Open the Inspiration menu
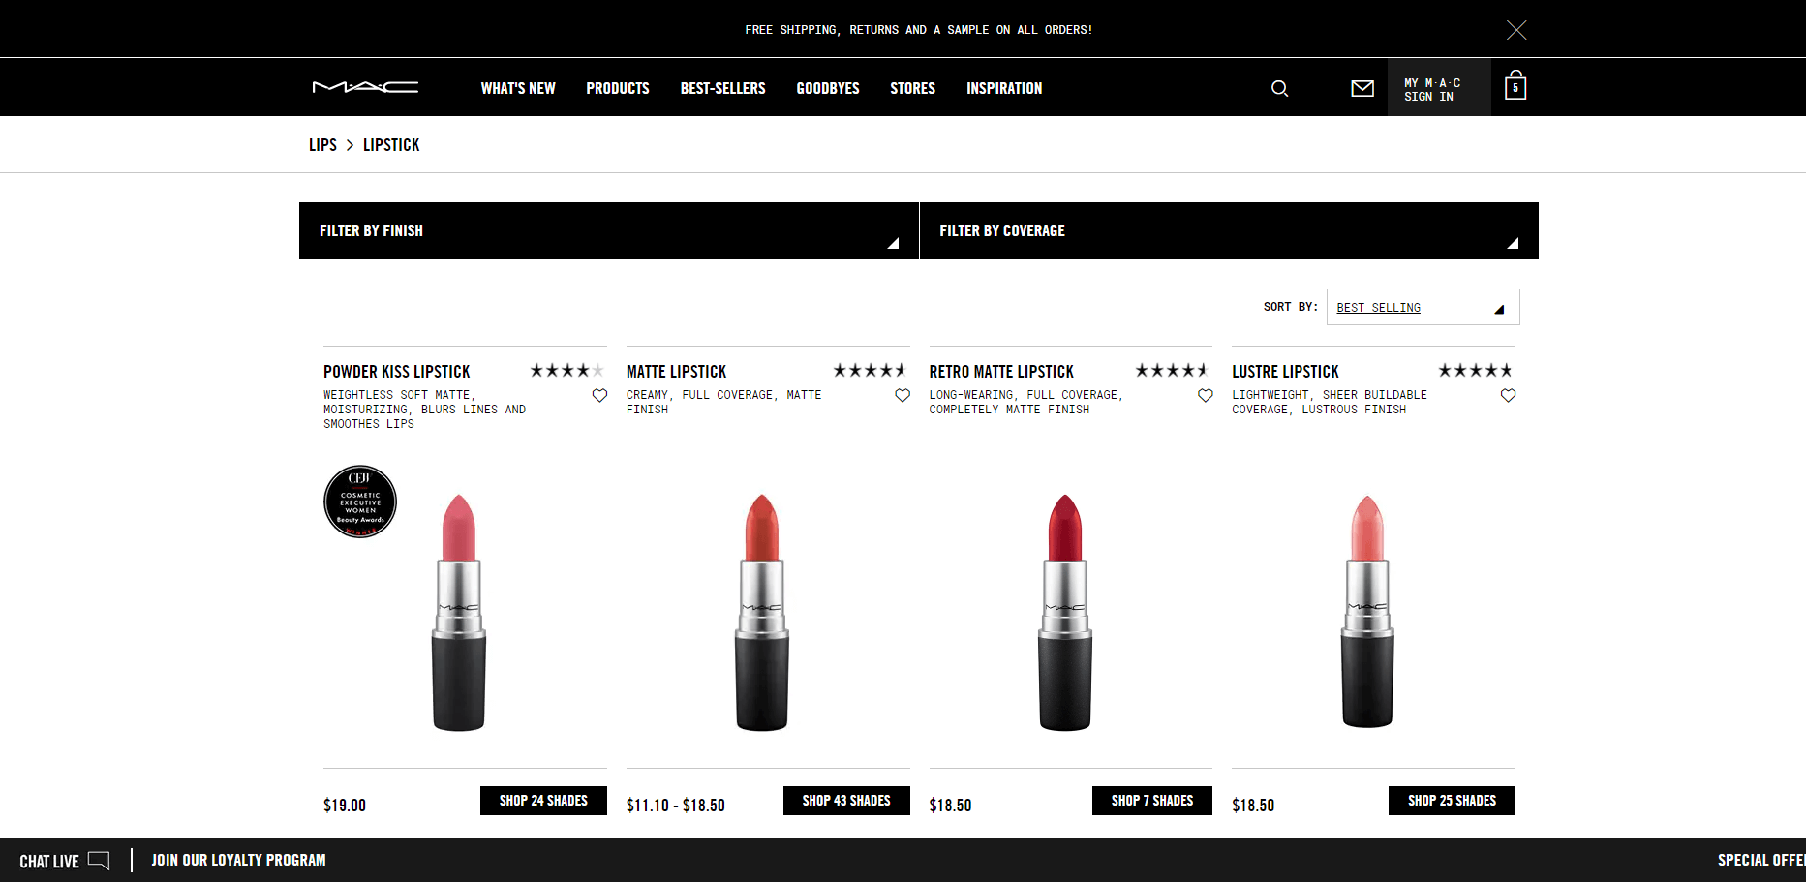Viewport: 1806px width, 882px height. click(1004, 88)
